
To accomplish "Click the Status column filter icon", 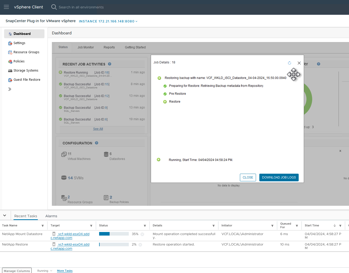I will click(x=145, y=226).
